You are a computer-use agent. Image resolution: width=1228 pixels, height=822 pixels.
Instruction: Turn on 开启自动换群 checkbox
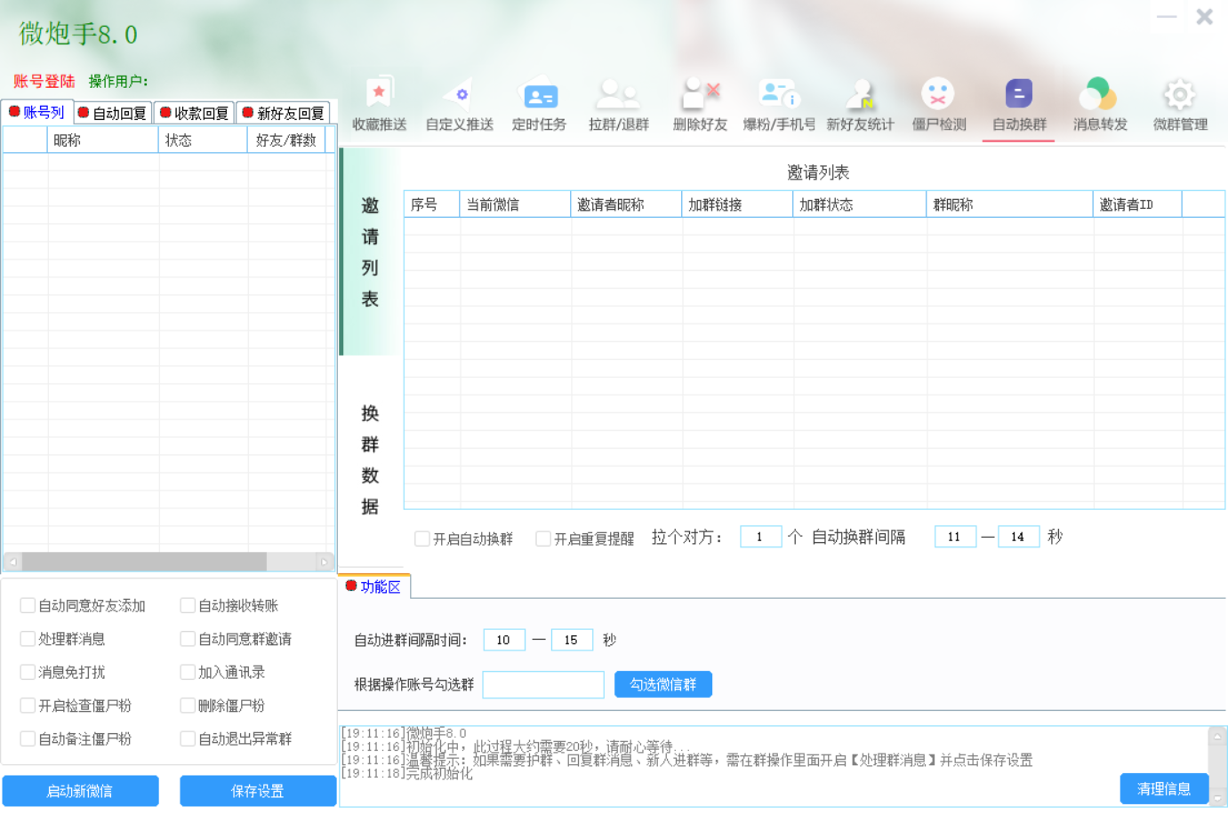422,539
